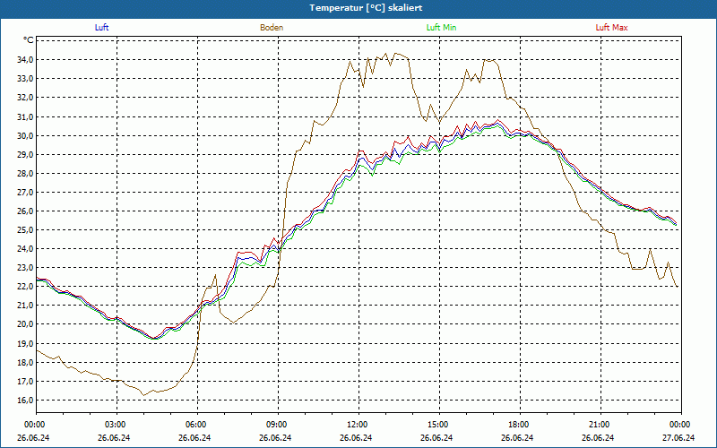This screenshot has height=448, width=717.
Task: Click the '16,0' y-axis value
Action: pyautogui.click(x=25, y=400)
